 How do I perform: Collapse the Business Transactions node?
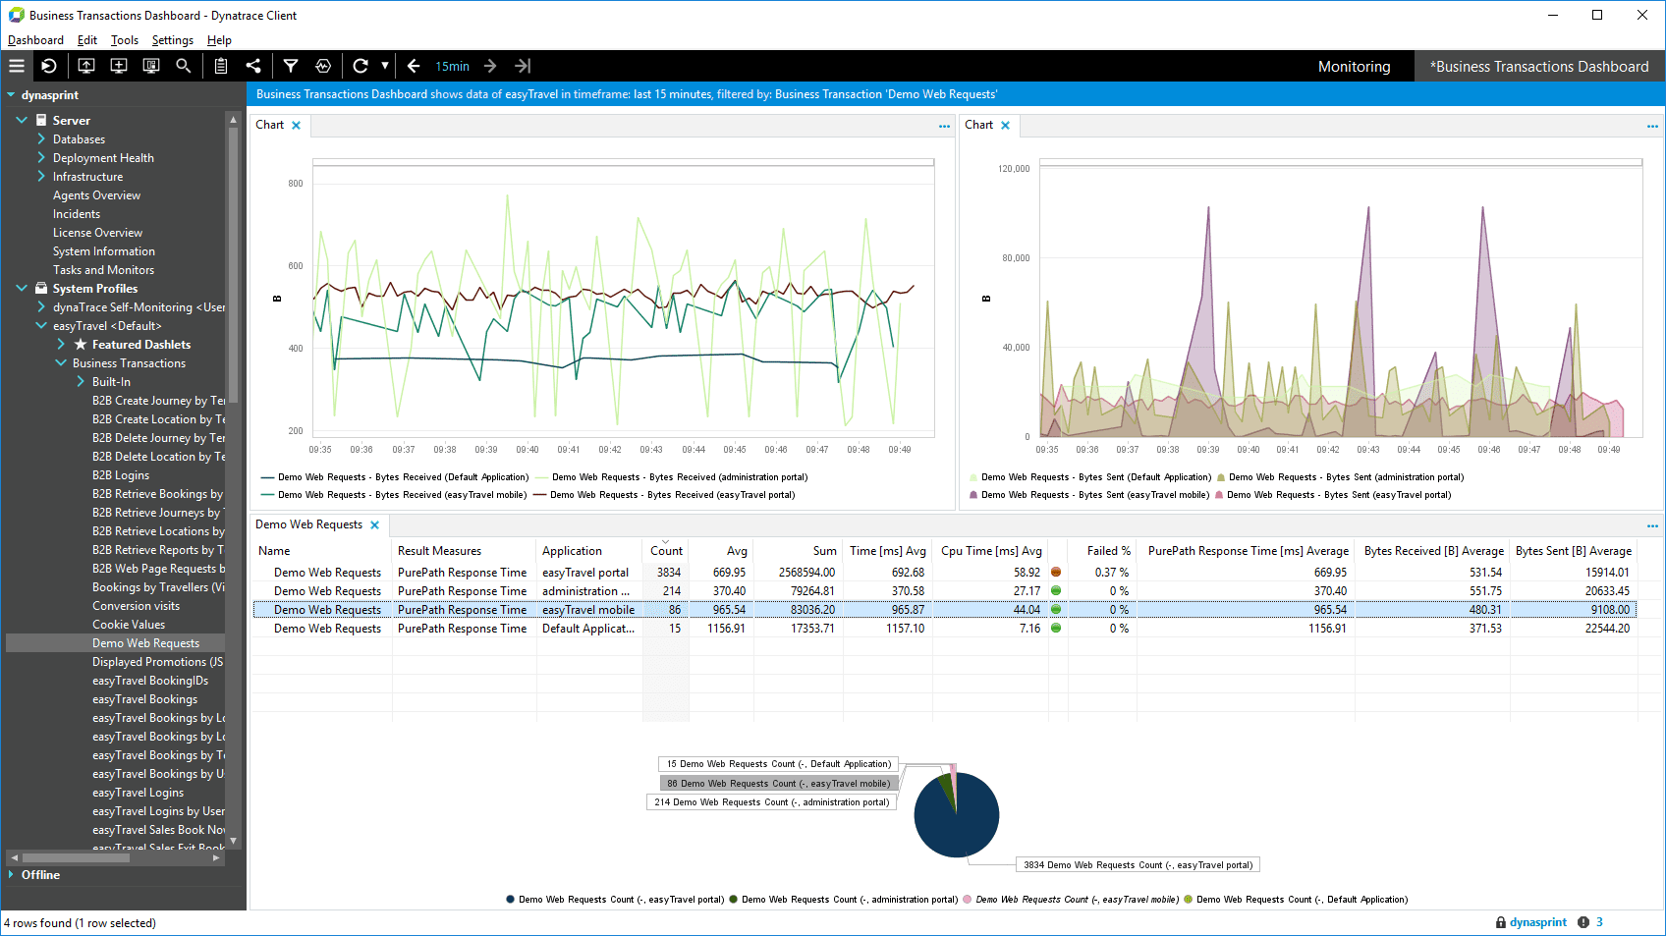coord(61,363)
